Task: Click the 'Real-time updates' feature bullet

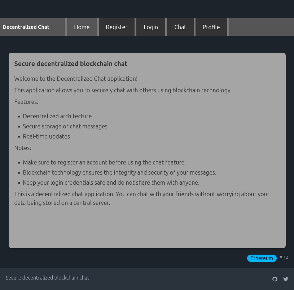Action: (x=47, y=136)
